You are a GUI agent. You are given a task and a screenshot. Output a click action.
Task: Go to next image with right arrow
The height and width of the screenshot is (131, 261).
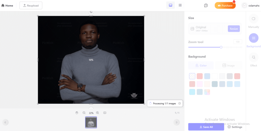(x=176, y=122)
